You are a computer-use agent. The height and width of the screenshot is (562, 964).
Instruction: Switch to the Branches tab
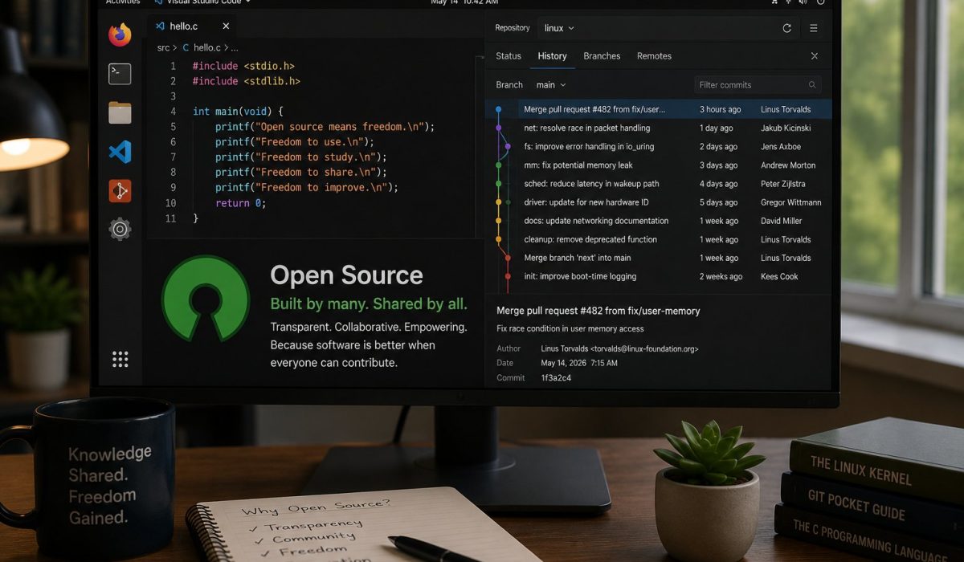coord(602,56)
